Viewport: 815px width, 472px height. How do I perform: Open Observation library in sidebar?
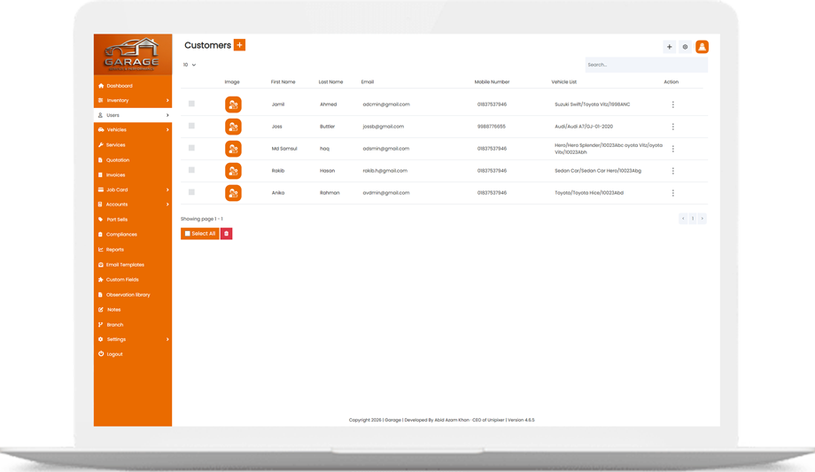pos(133,295)
